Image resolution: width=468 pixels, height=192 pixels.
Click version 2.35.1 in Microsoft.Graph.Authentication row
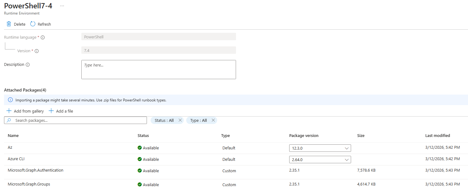click(x=294, y=170)
